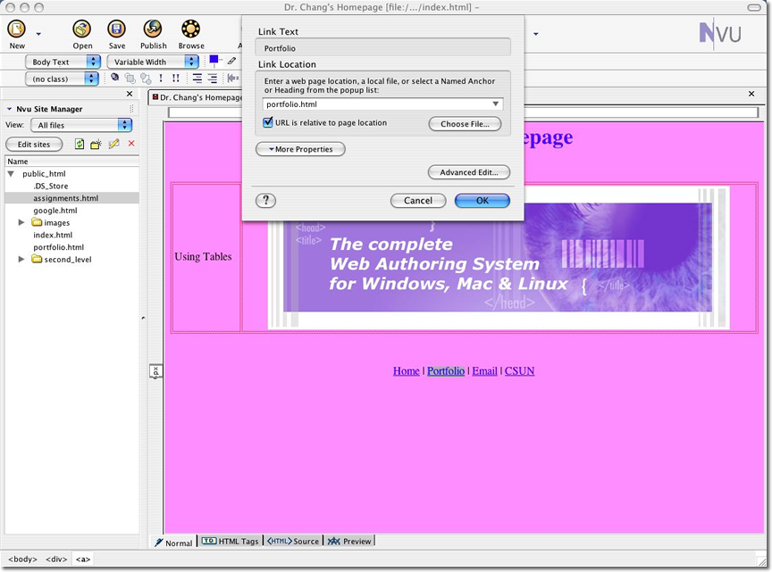
Task: Open the Link Location popup list arrow
Action: coord(496,104)
